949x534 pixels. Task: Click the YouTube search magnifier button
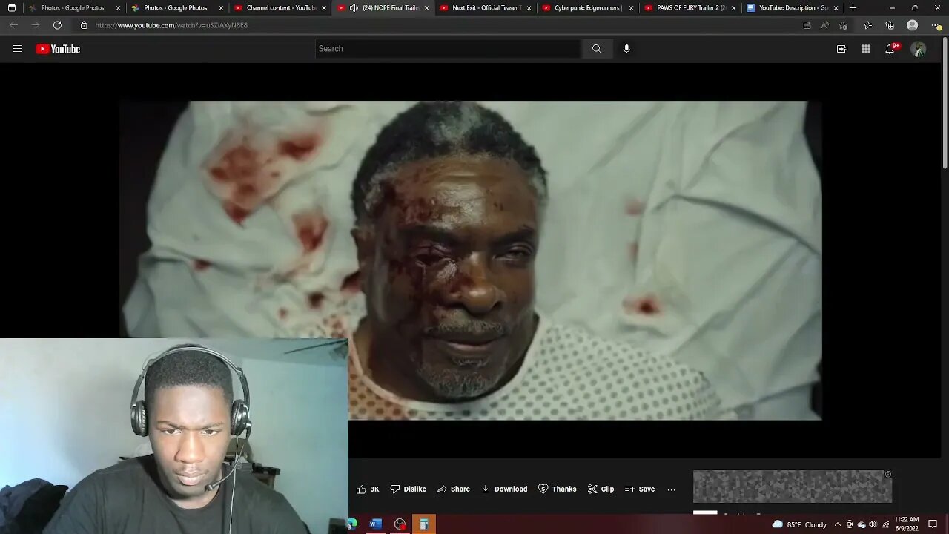[597, 49]
